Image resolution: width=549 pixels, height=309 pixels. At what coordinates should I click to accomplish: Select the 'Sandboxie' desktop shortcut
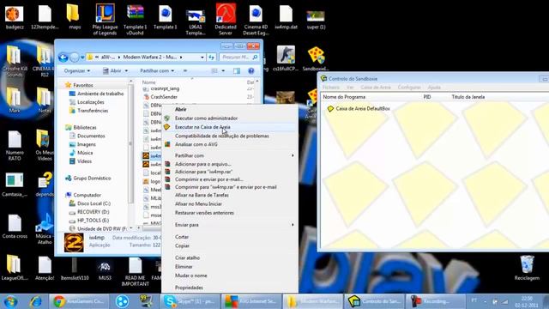[316, 58]
